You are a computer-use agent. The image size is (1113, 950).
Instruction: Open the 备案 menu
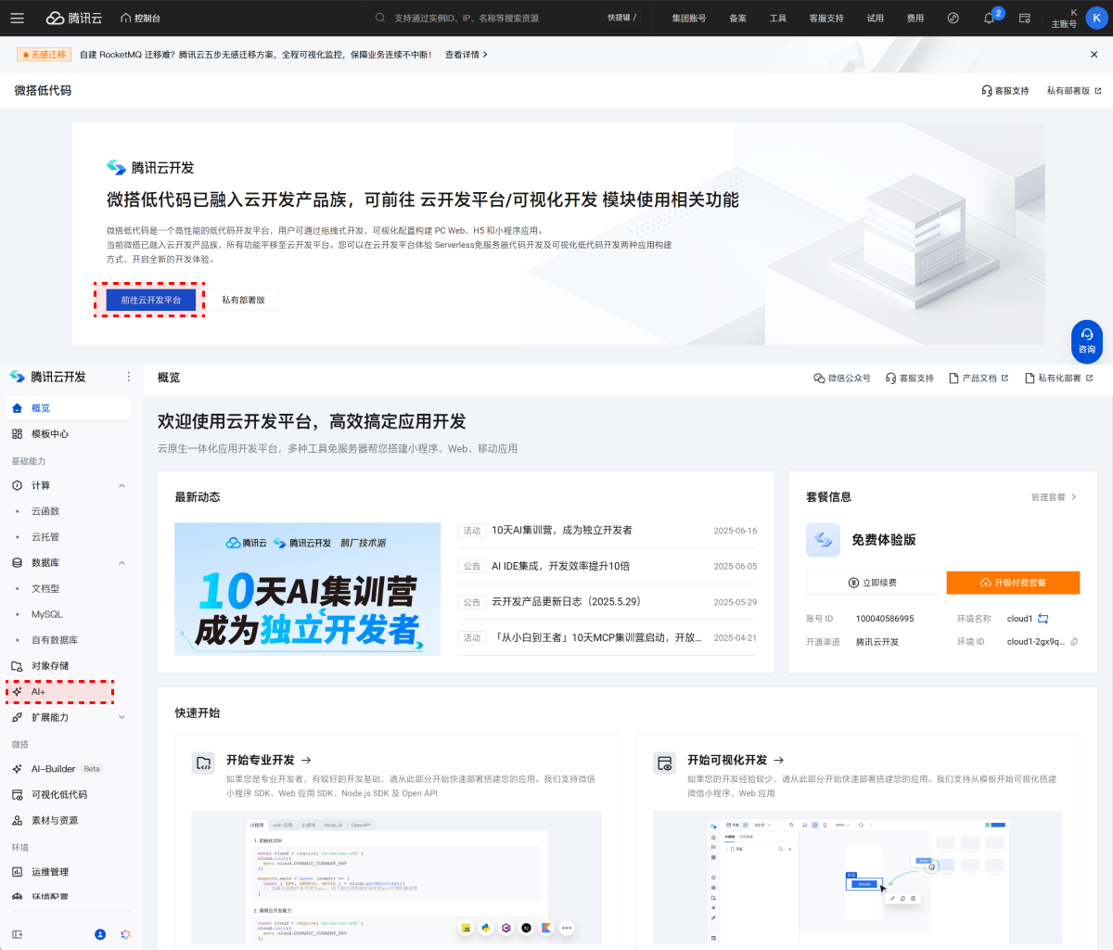738,18
